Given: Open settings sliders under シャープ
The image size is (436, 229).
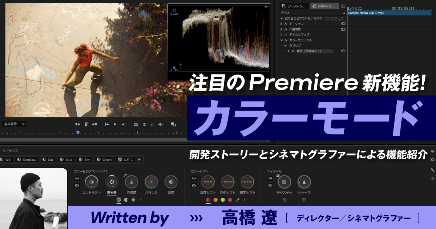Looking at the screenshot, I should (304, 200).
